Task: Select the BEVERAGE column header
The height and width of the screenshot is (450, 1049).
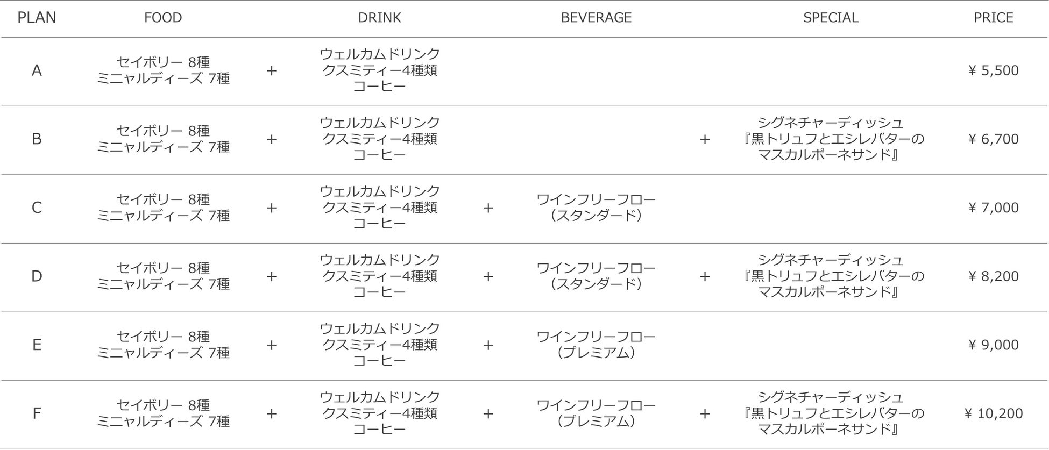Action: (596, 18)
